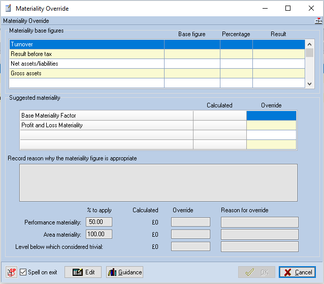Click the Cancel button
Viewport: 324px width, 284px height.
[x=297, y=272]
